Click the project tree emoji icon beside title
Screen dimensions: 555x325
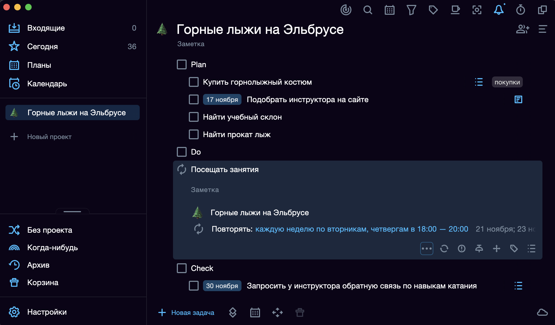coord(162,29)
